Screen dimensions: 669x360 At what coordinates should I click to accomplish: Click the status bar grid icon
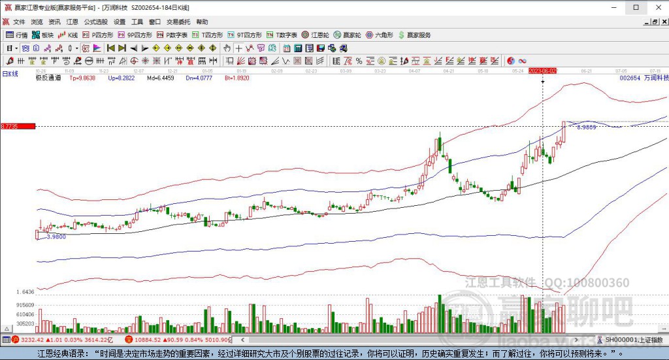(x=6, y=340)
